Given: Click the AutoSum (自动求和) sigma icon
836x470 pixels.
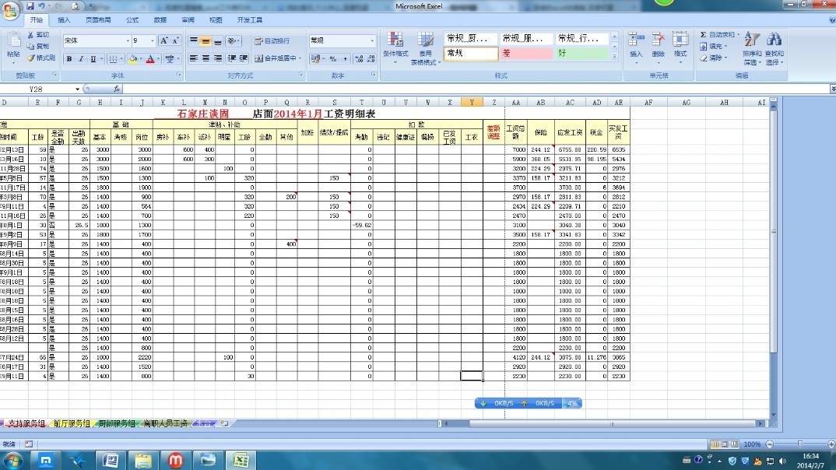Looking at the screenshot, I should (x=704, y=35).
